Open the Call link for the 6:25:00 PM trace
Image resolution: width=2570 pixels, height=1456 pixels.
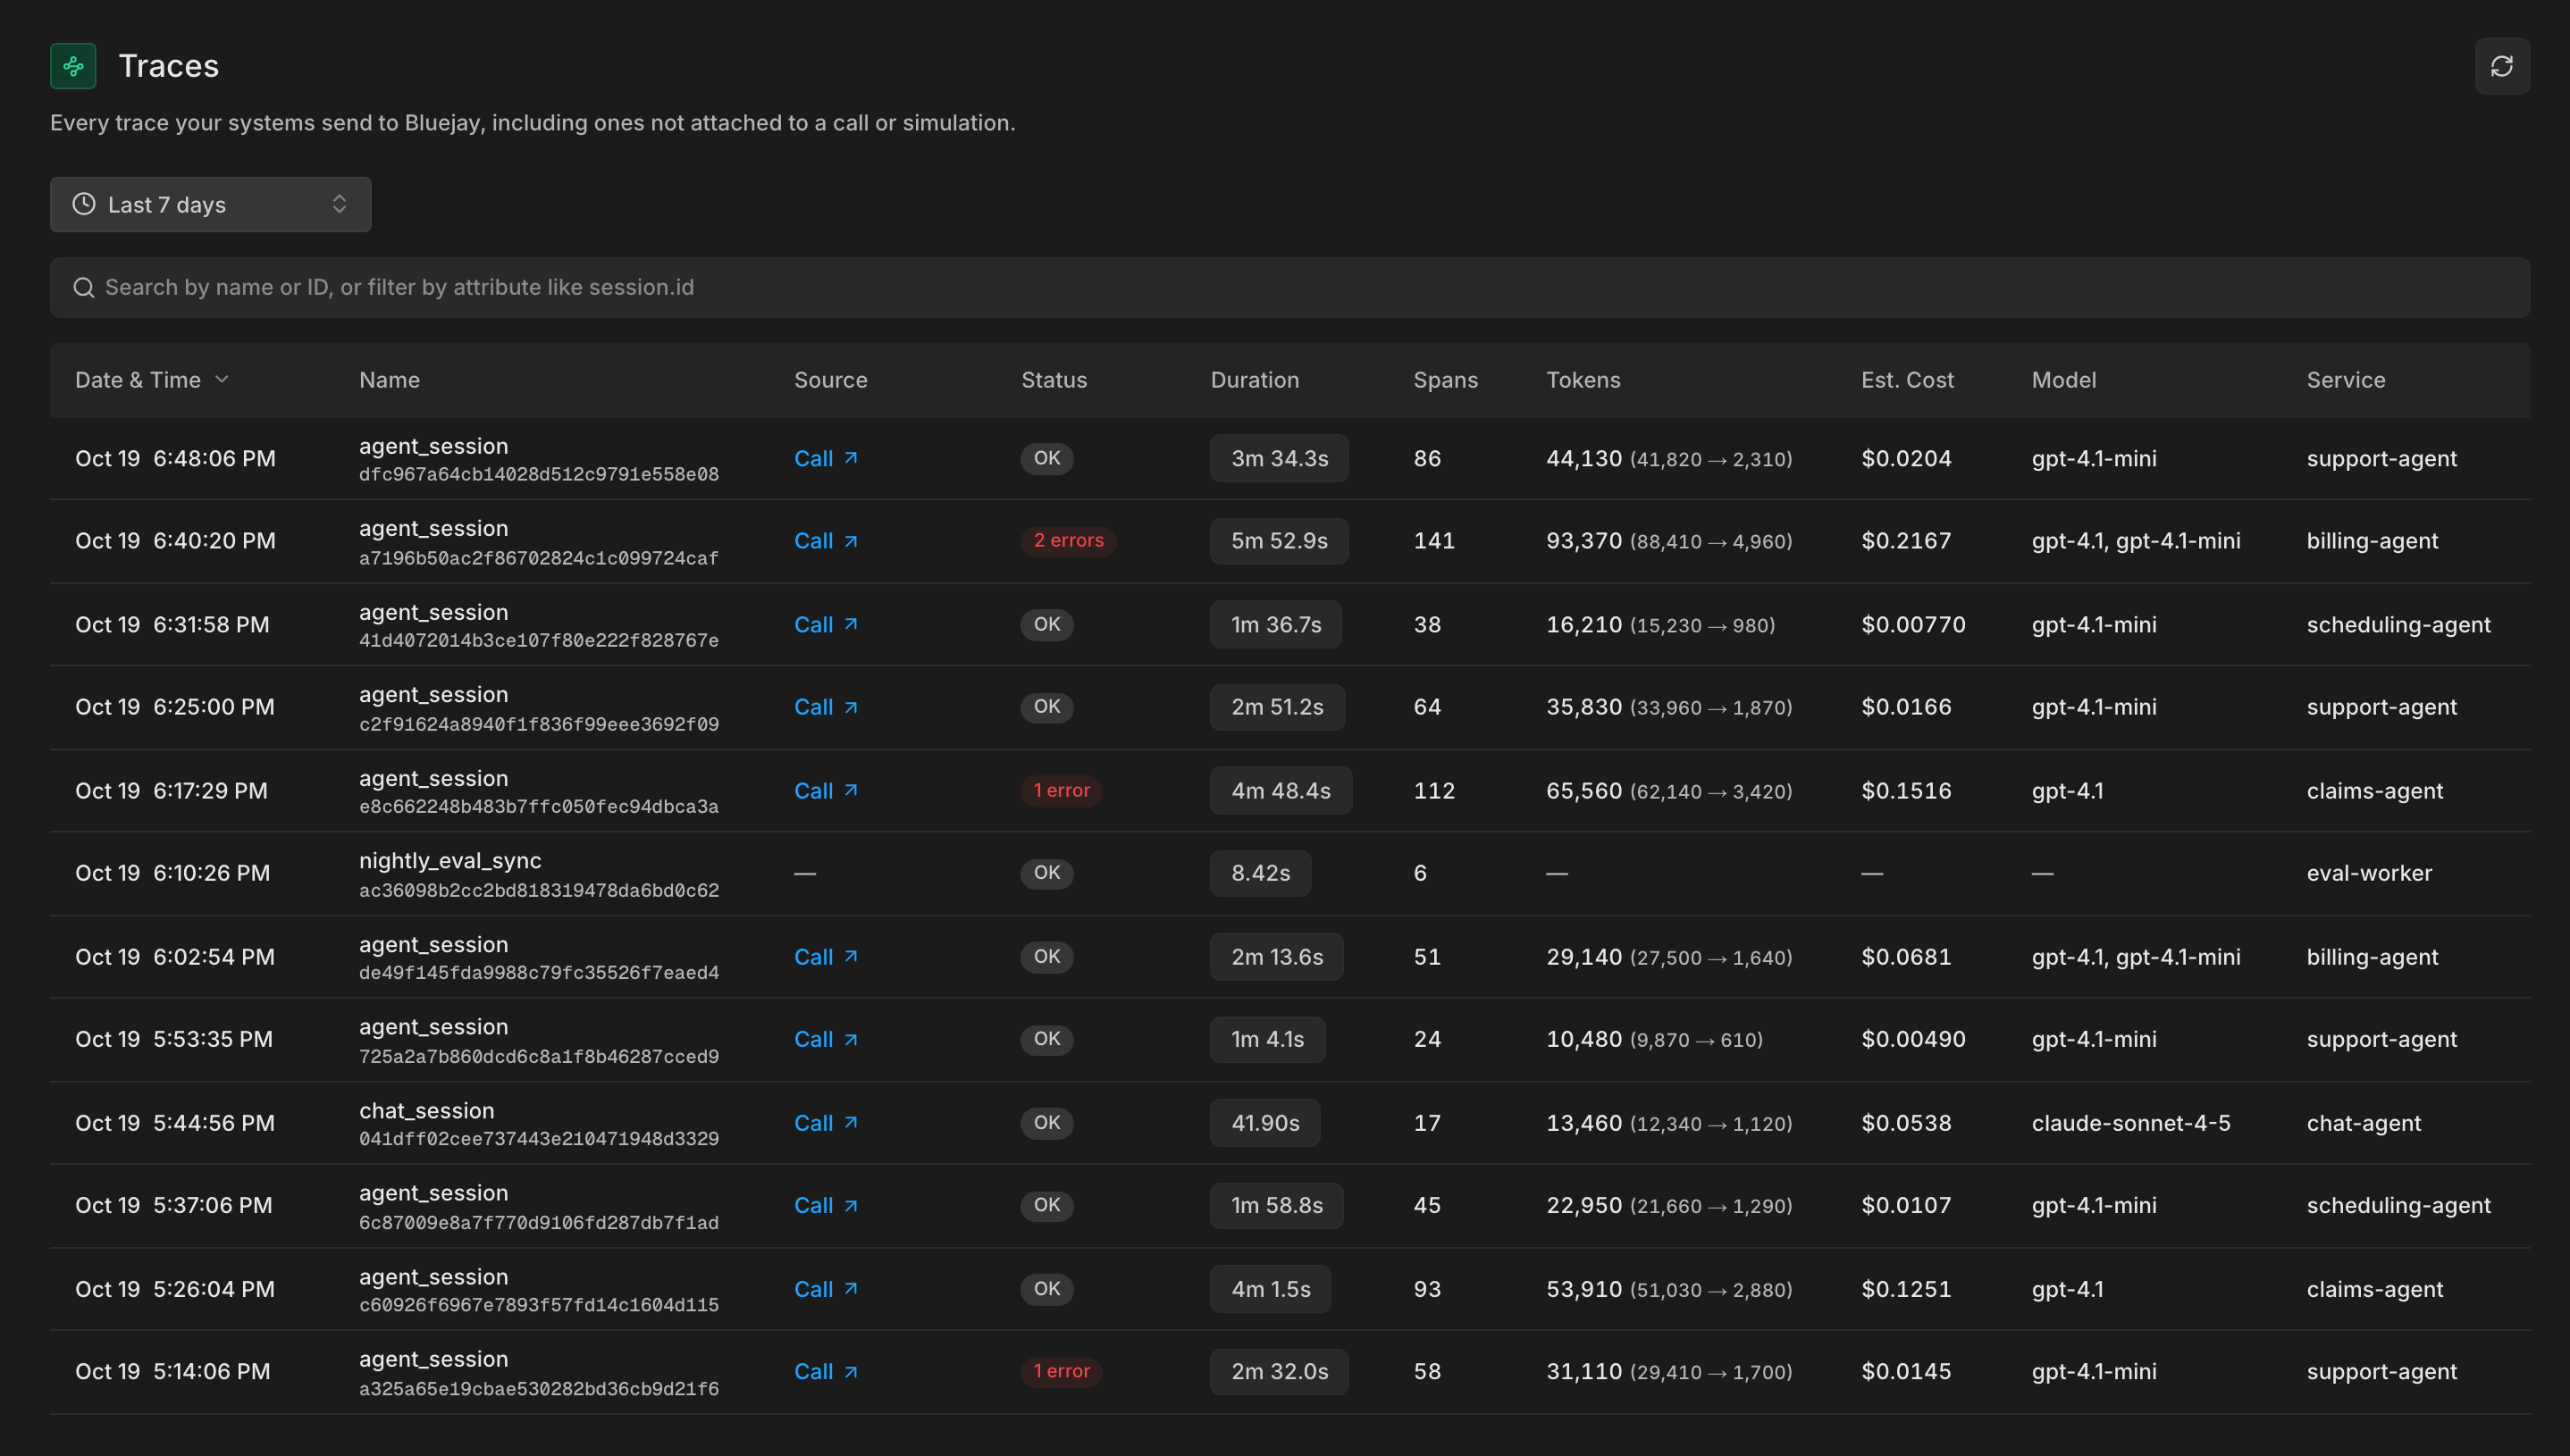[x=827, y=707]
